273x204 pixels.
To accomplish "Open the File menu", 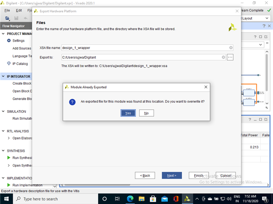I will click(7, 11).
